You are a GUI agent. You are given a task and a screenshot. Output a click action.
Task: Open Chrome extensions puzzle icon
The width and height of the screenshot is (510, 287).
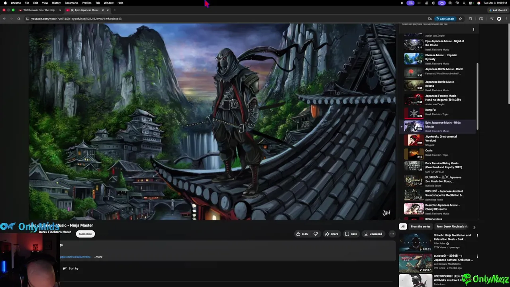click(x=471, y=19)
